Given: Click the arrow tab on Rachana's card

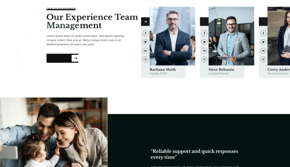Looking at the screenshot, I should coord(145,21).
